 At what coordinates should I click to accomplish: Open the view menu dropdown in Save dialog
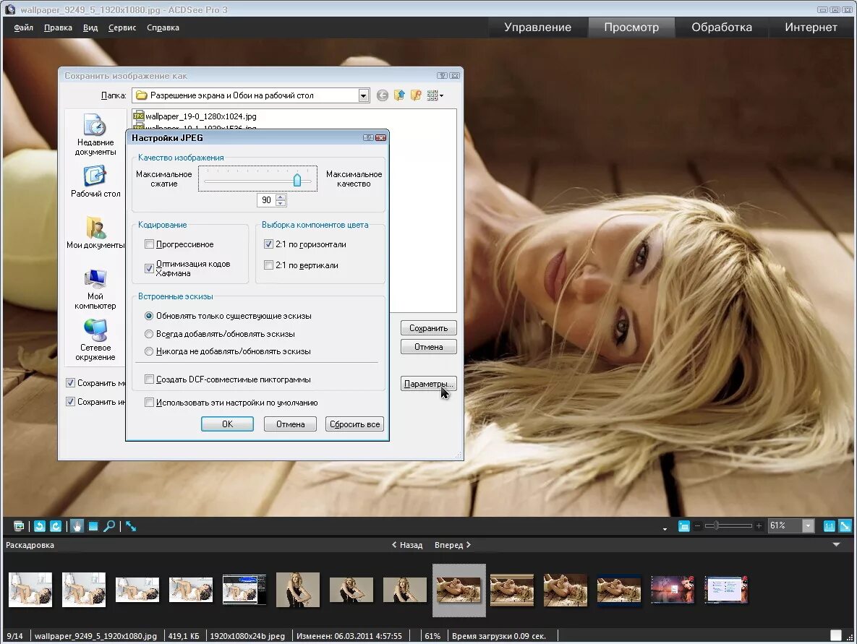pyautogui.click(x=435, y=95)
